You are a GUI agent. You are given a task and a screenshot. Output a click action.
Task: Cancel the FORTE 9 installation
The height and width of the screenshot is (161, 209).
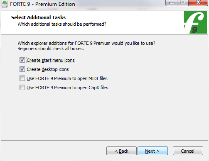click(188, 151)
